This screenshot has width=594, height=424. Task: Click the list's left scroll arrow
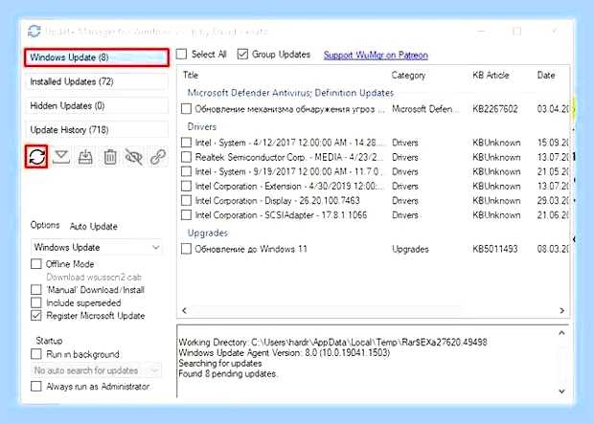[x=184, y=311]
